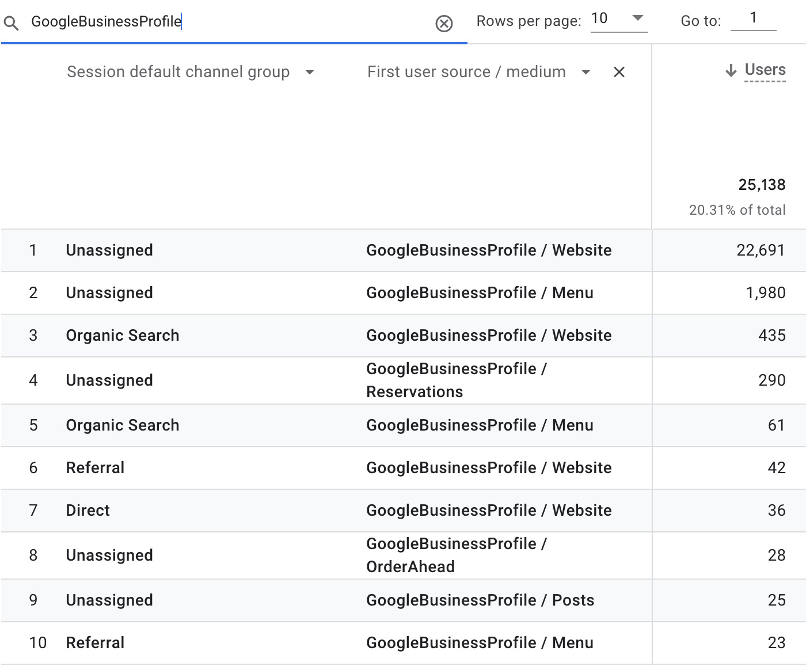The width and height of the screenshot is (806, 666).
Task: Click GoogleBusinessProfile / Menu in row 5
Action: (480, 425)
